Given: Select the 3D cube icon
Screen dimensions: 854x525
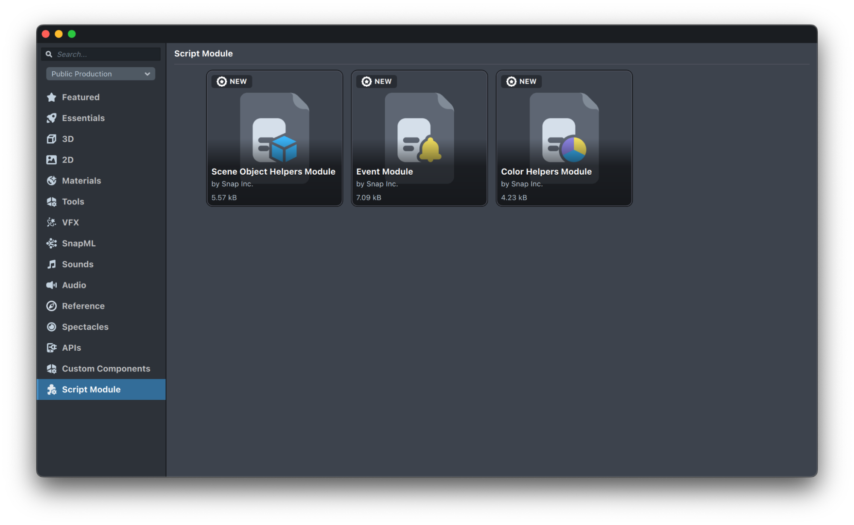Looking at the screenshot, I should point(52,139).
